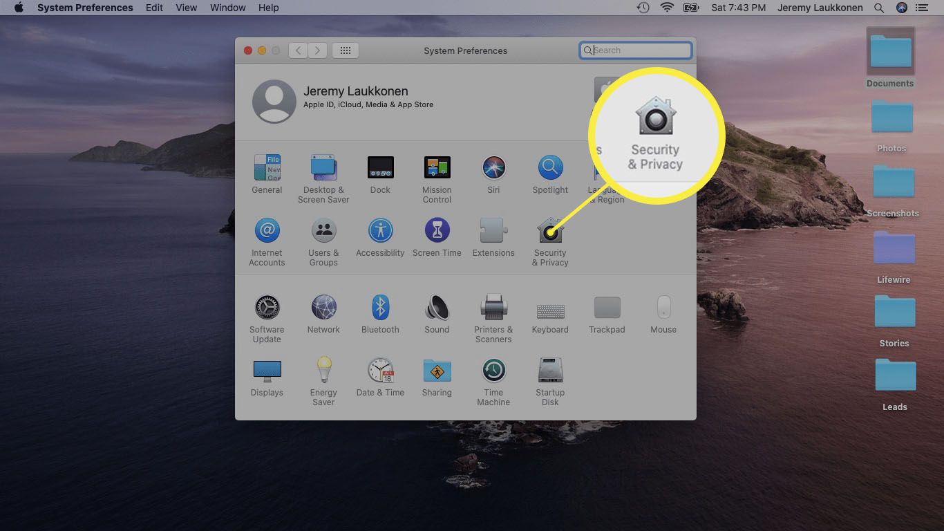Viewport: 944px width, 531px height.
Task: Go back with the toolbar left arrow
Action: pos(298,50)
